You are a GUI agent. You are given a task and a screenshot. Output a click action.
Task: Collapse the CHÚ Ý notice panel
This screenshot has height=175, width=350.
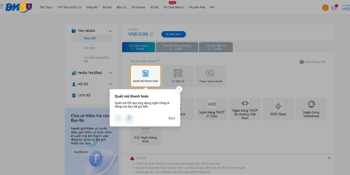tap(329, 158)
